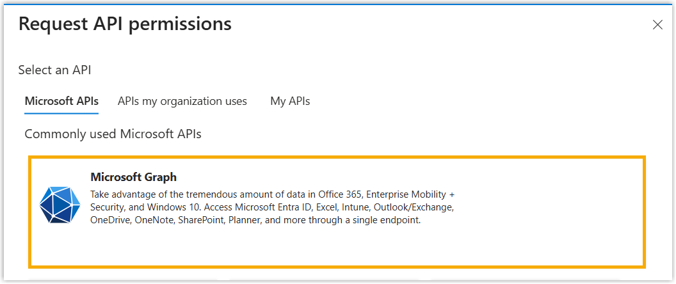Viewport: 676px width, 284px height.
Task: Click the Microsoft Graph hexagon icon
Action: coord(60,205)
